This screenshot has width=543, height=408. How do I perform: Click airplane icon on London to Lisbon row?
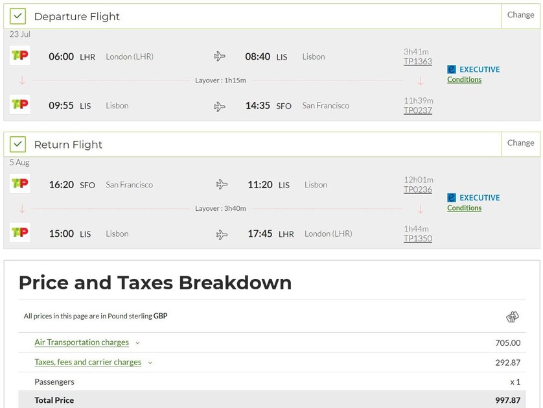pyautogui.click(x=220, y=56)
